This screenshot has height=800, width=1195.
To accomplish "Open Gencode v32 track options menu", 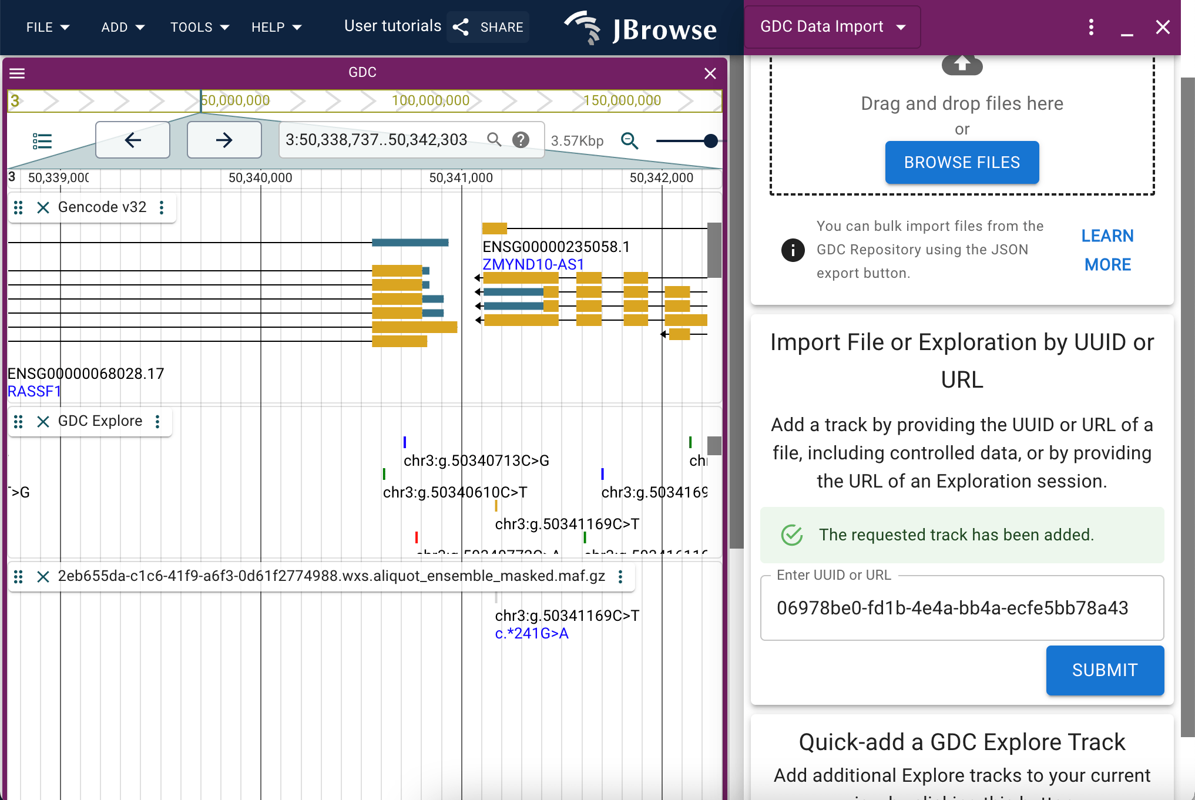I will (x=162, y=207).
